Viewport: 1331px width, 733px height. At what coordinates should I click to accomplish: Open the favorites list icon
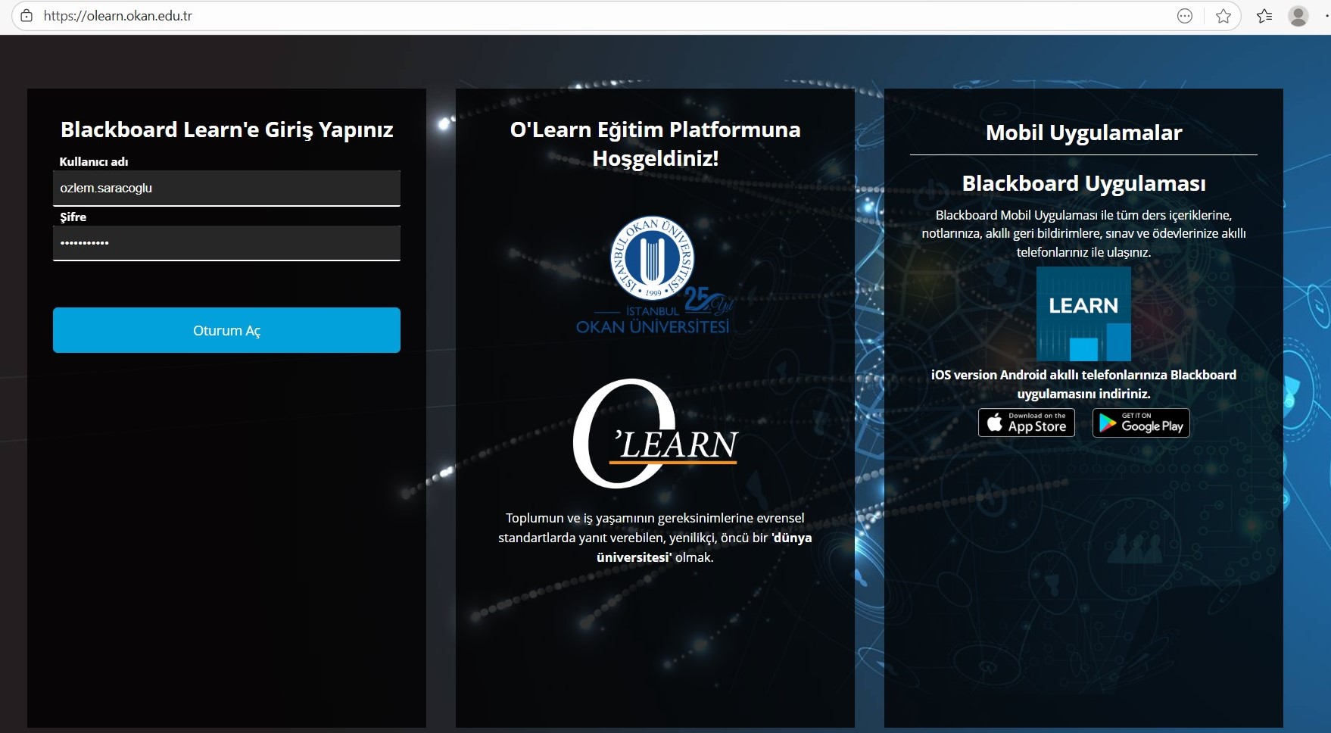click(1264, 16)
